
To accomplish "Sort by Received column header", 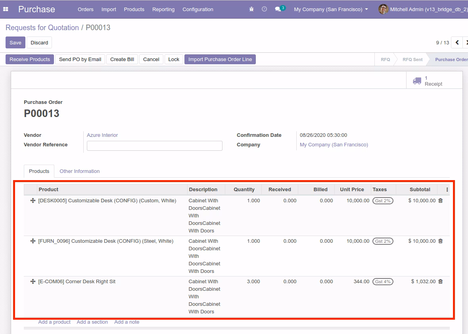I will click(280, 190).
